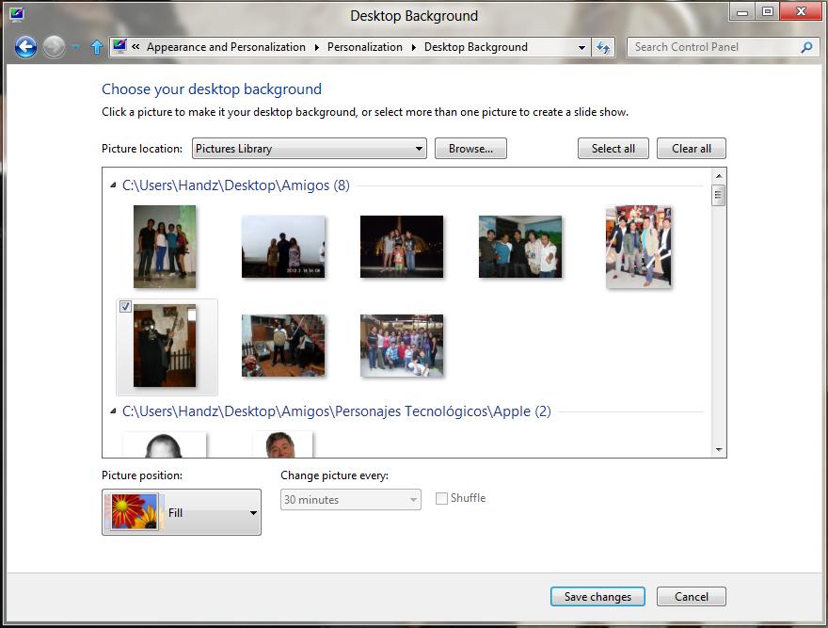Viewport: 828px width, 628px height.
Task: Click the picture list scrollbar down arrow
Action: (x=719, y=450)
